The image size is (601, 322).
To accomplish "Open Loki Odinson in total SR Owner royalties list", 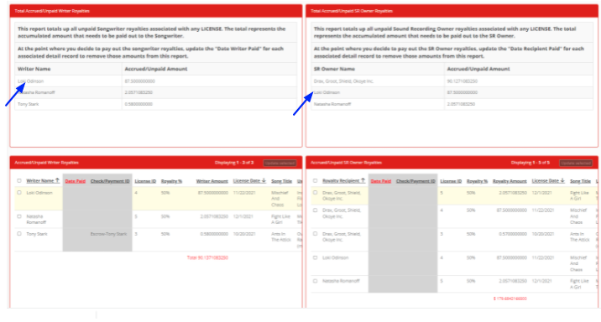I will (327, 92).
